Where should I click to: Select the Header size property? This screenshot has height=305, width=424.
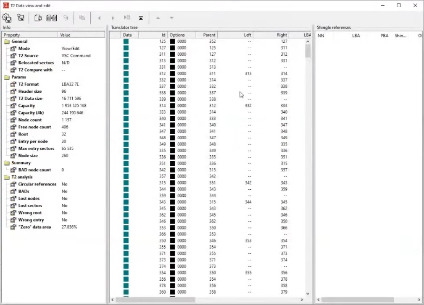coord(53,91)
